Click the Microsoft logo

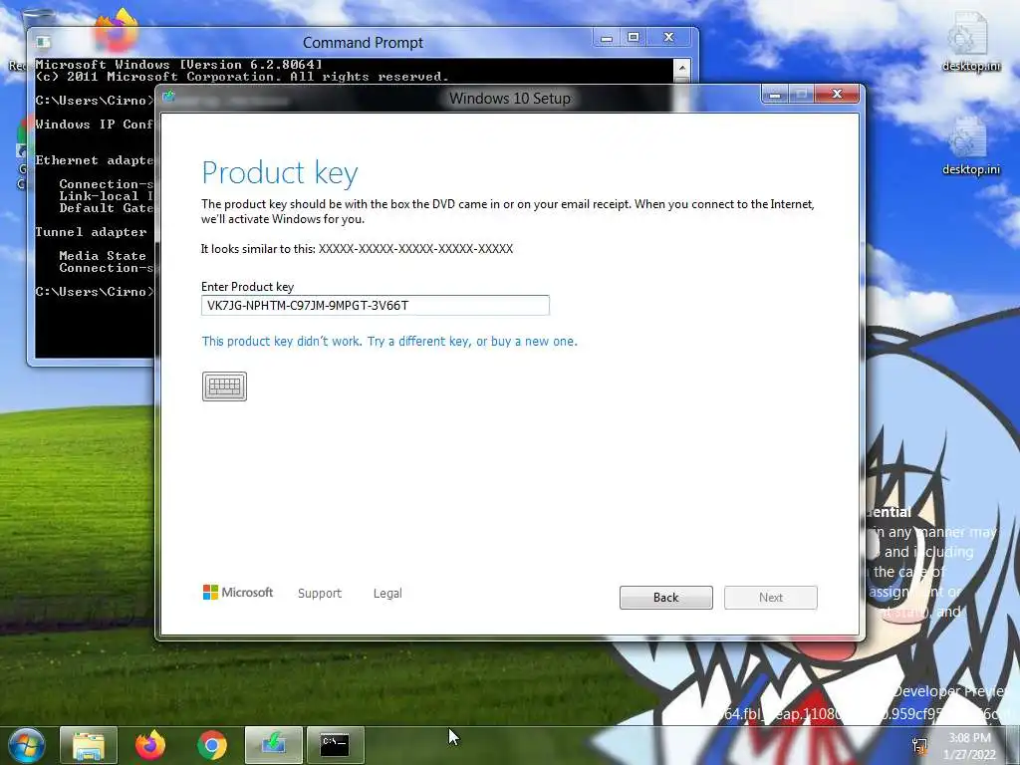(238, 592)
